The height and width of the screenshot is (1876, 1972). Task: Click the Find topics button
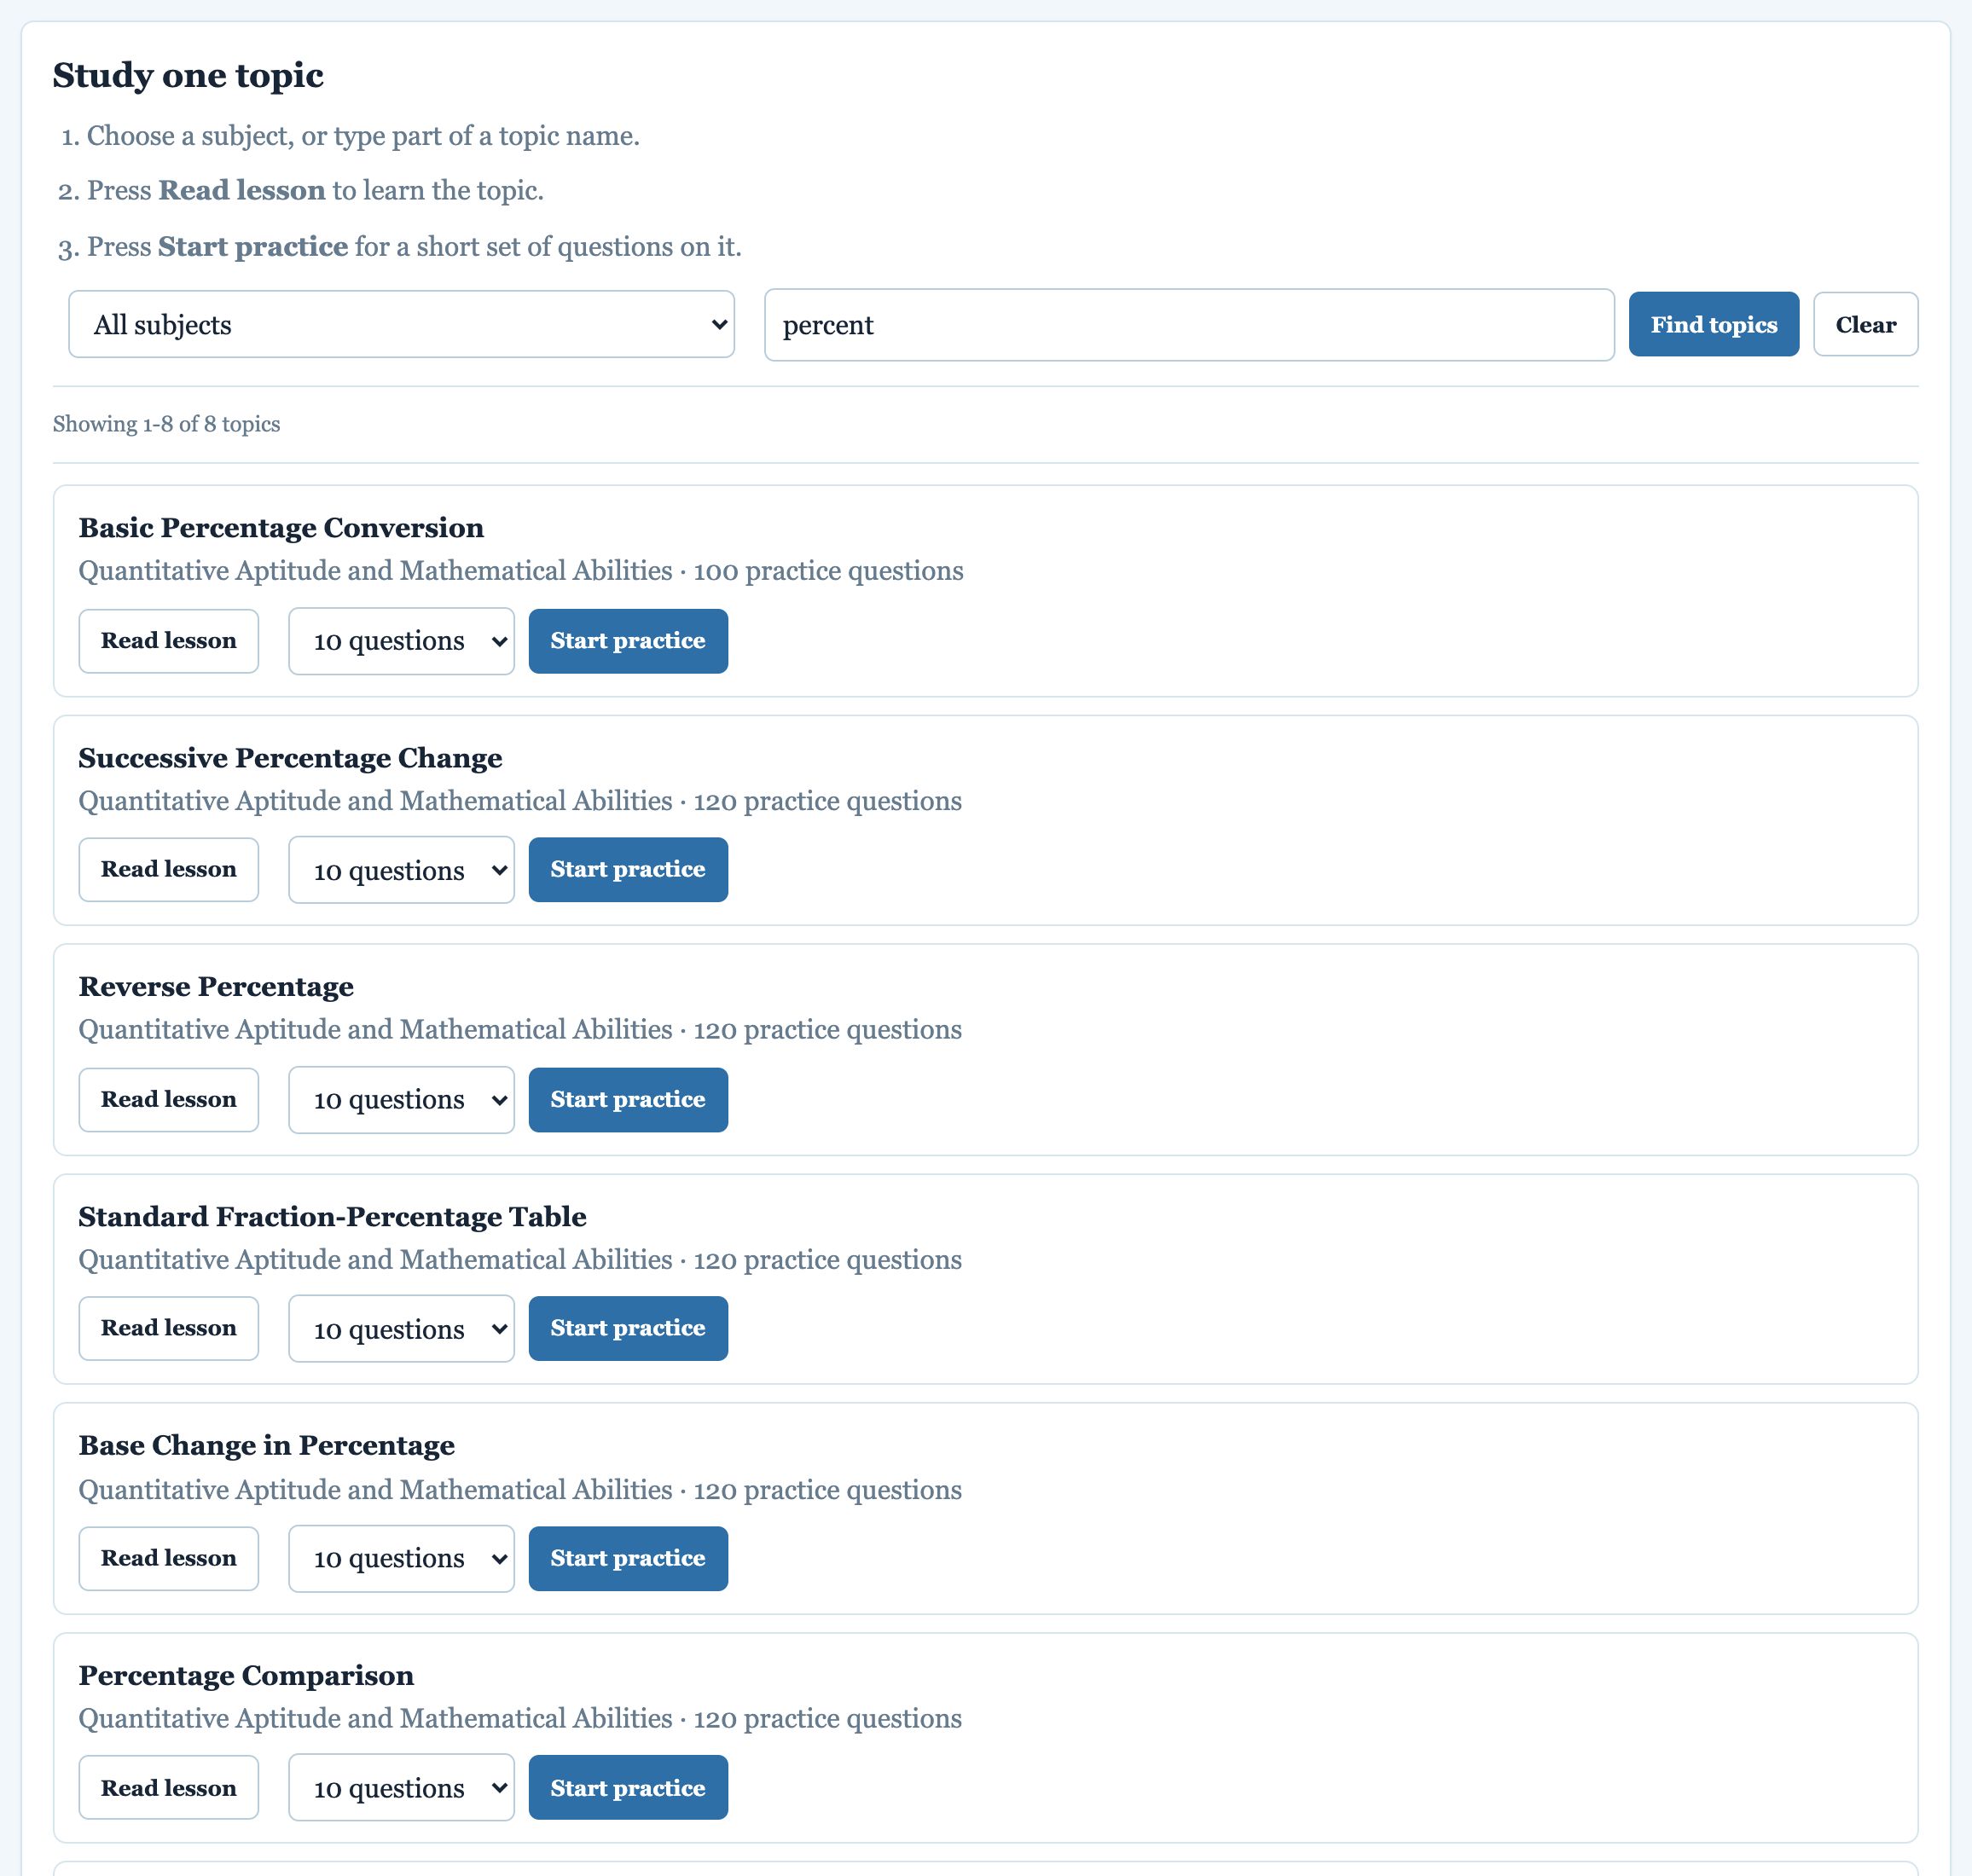[x=1713, y=324]
